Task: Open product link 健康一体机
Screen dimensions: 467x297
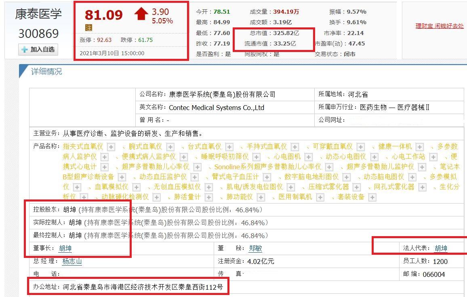Action: [x=395, y=147]
